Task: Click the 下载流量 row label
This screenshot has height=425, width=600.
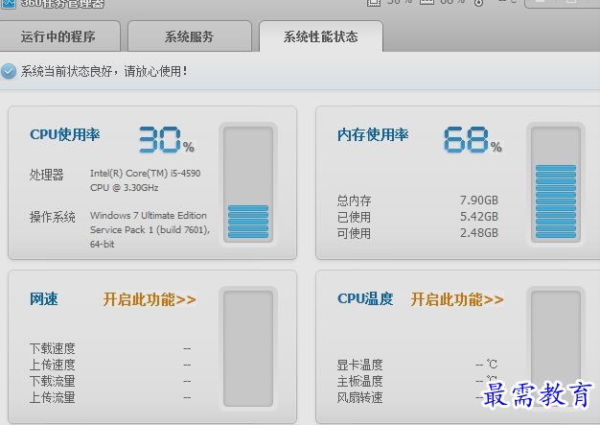Action: (53, 382)
